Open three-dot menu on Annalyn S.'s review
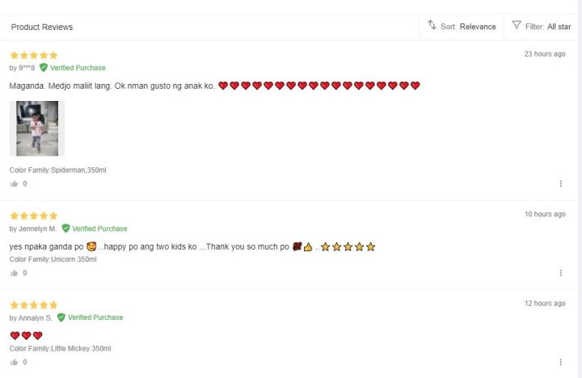 click(x=560, y=362)
